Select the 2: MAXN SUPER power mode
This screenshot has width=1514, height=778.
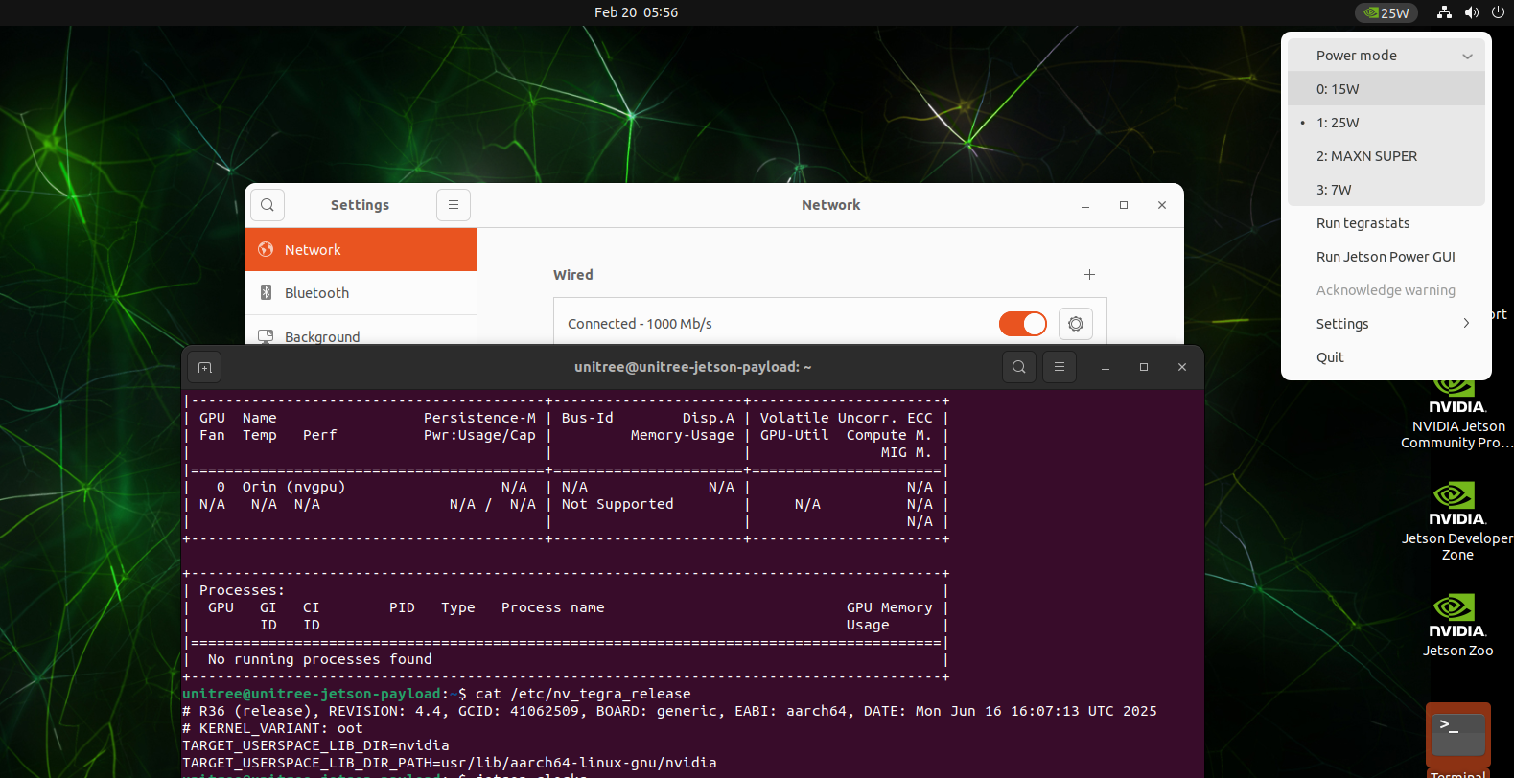pos(1366,156)
